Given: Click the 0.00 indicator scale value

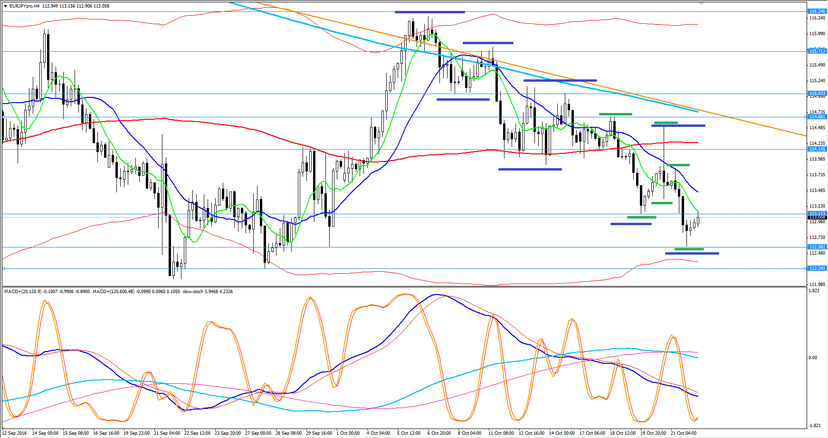Looking at the screenshot, I should 813,358.
